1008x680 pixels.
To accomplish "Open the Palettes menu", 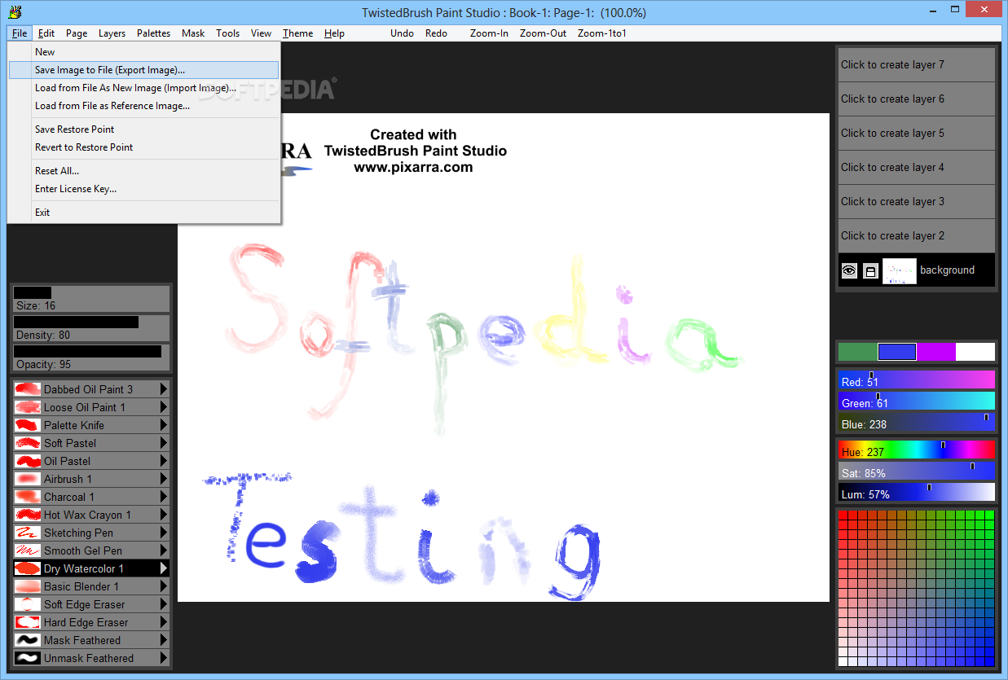I will [x=154, y=33].
